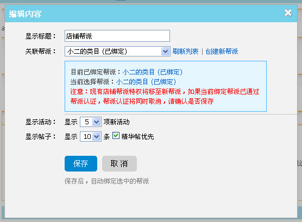Screen dimensions: 302x222
Task: Toggle the 精华帖优先 checkbox
Action: point(116,136)
